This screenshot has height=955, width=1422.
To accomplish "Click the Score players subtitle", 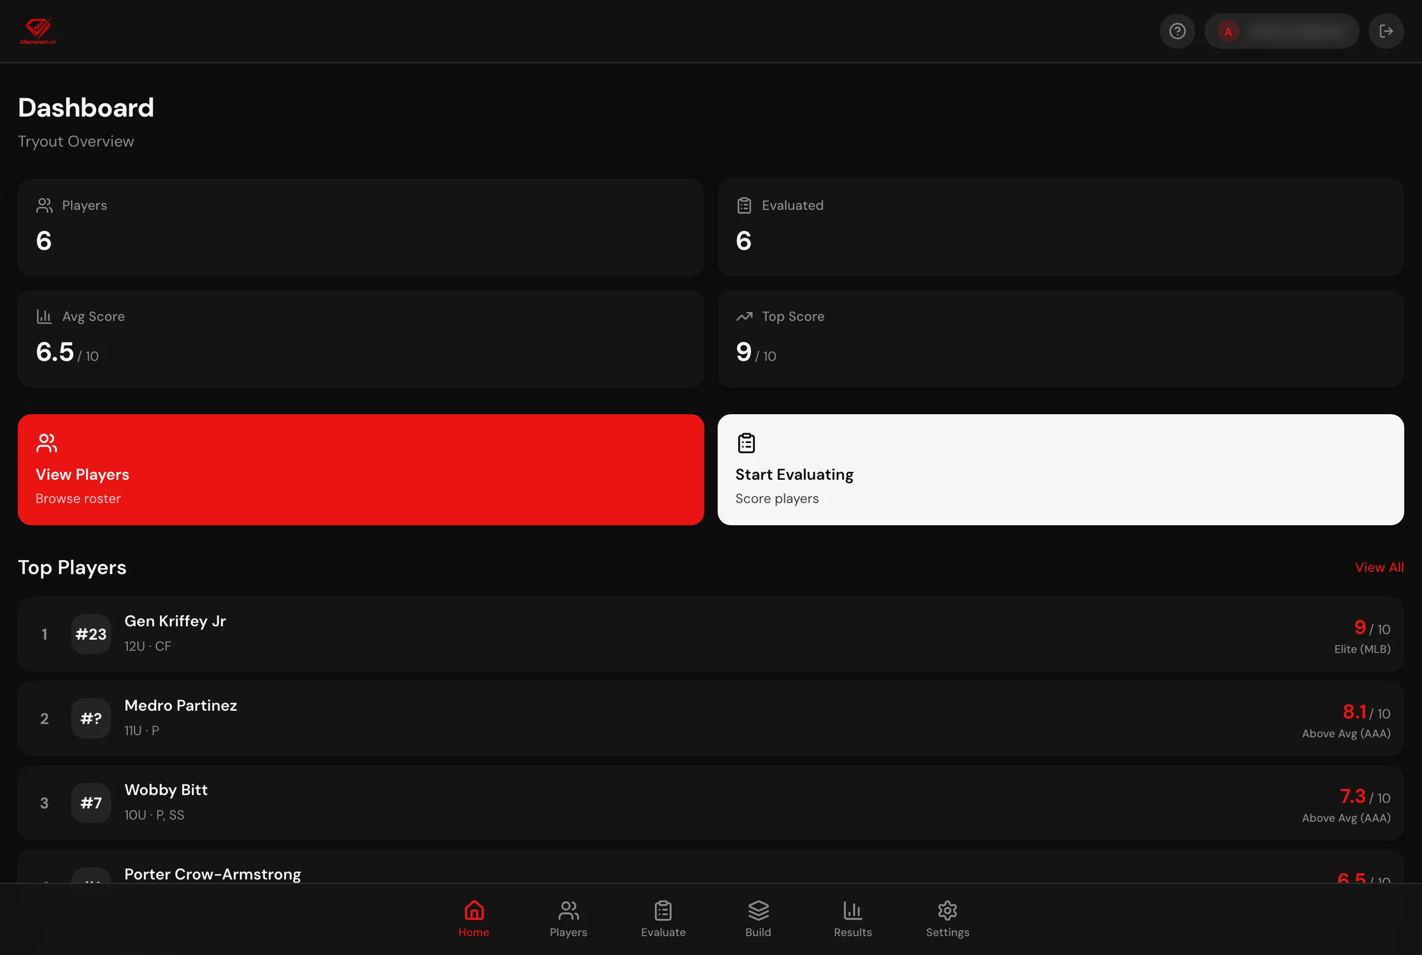I will click(x=777, y=499).
